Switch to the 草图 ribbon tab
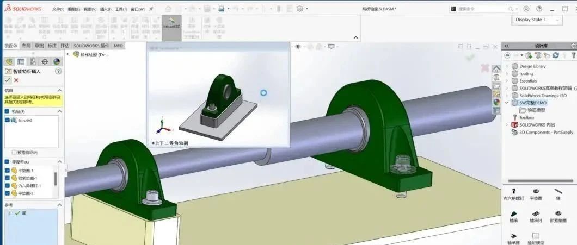Viewport: 577px width, 245px height. 39,46
